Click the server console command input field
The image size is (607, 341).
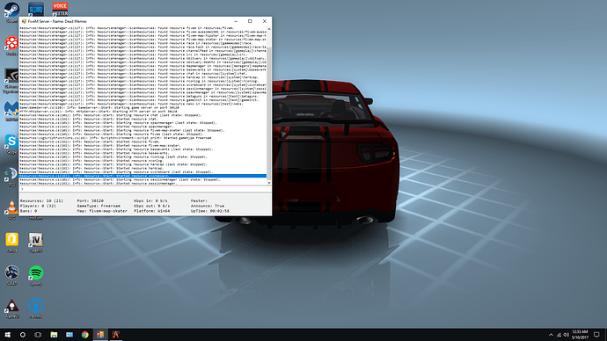(145, 189)
